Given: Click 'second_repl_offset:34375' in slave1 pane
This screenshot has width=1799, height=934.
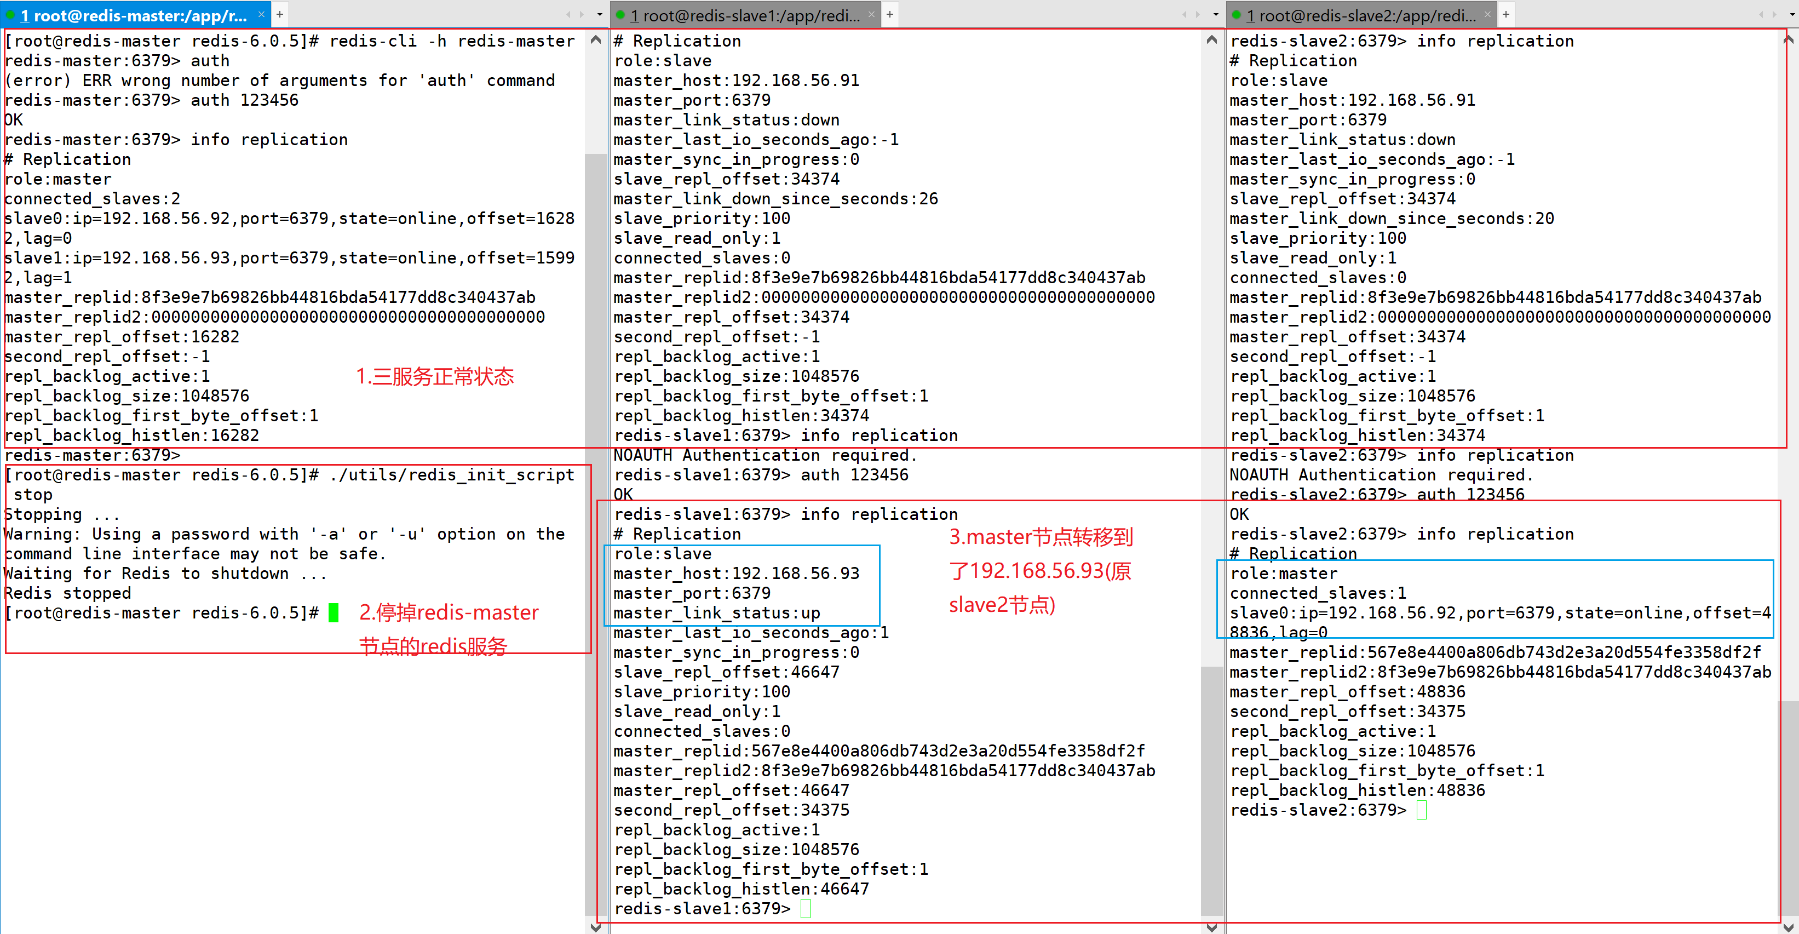Looking at the screenshot, I should coord(732,810).
